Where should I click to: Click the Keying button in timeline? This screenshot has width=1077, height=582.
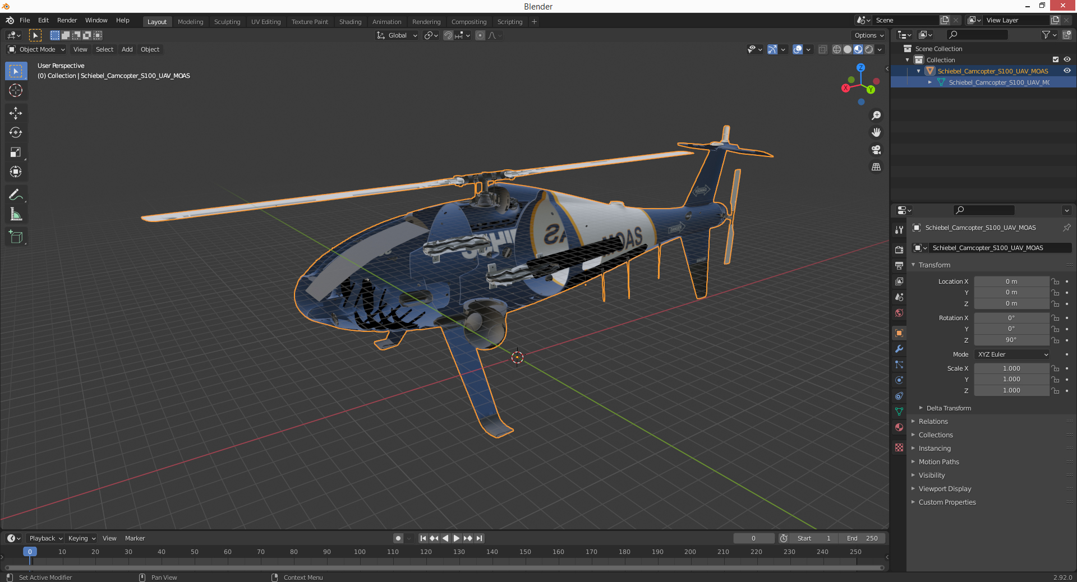pos(81,538)
